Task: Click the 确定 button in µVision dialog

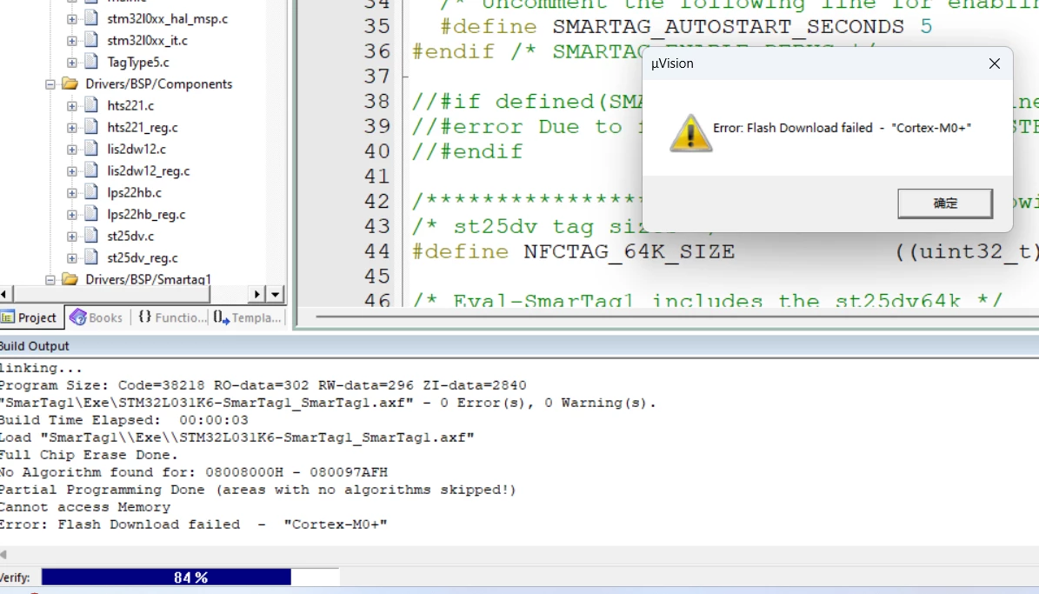Action: pyautogui.click(x=945, y=204)
